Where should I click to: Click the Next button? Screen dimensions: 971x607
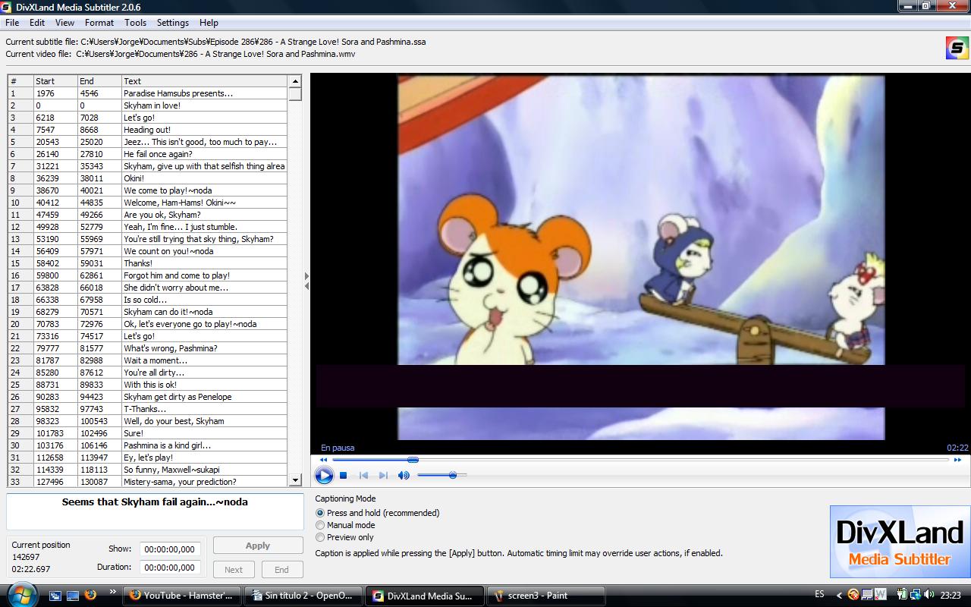(x=234, y=570)
